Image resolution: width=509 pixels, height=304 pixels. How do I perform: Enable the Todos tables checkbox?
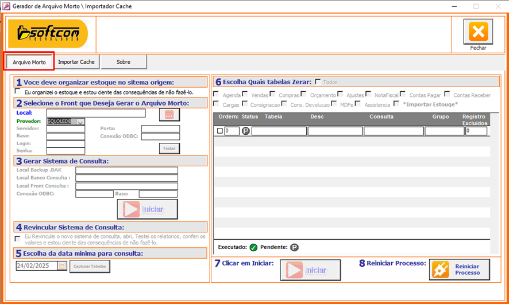click(318, 82)
